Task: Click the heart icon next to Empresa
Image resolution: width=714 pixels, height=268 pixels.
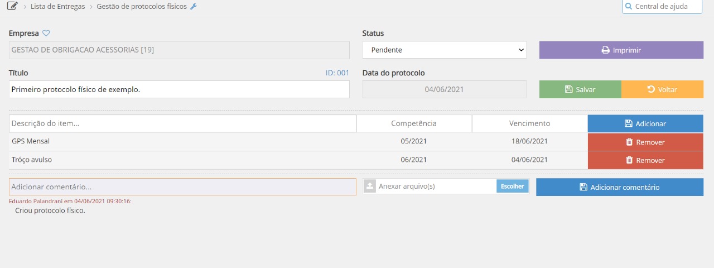Action: (46, 33)
